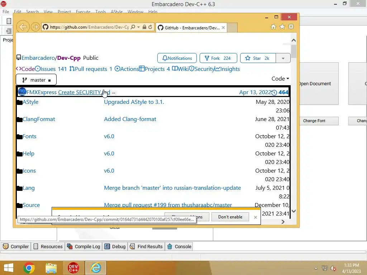This screenshot has width=367, height=275.
Task: Open new blank tab beside GitHub tab
Action: click(x=232, y=28)
